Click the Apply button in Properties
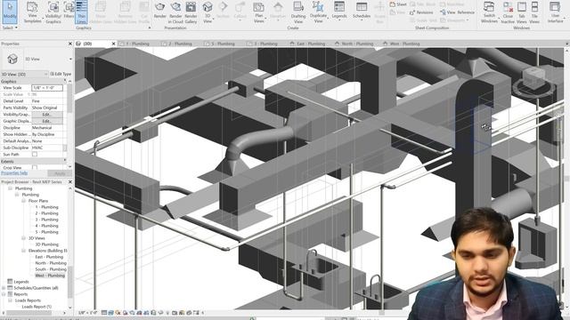 click(x=60, y=173)
